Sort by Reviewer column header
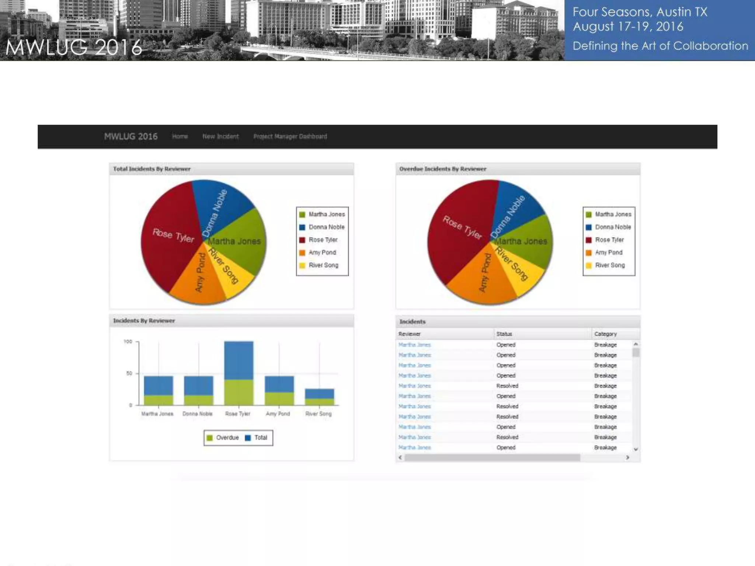 (409, 334)
